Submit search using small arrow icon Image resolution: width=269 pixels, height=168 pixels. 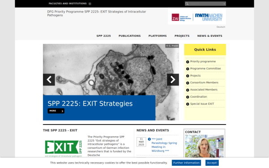point(224,4)
